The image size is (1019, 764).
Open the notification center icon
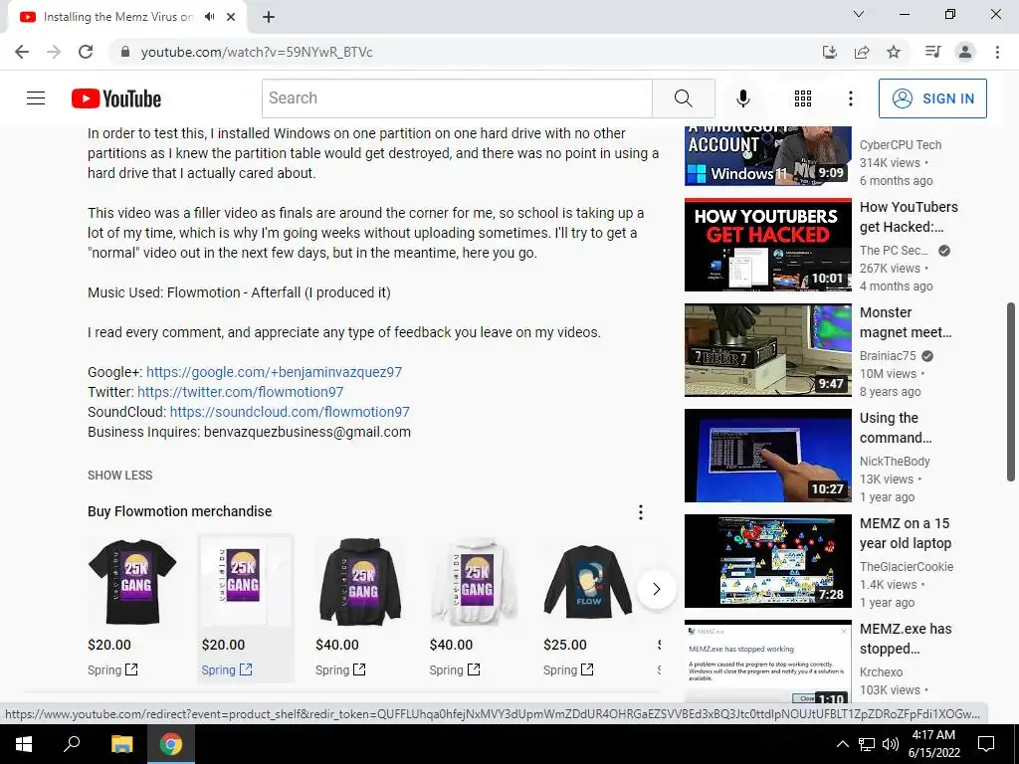pos(986,744)
